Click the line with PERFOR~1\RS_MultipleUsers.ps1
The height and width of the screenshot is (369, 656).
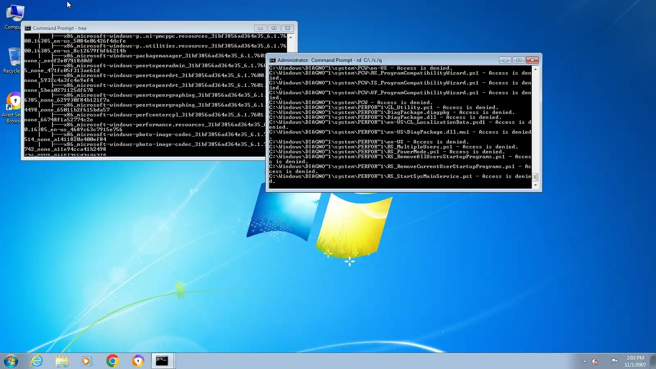394,147
